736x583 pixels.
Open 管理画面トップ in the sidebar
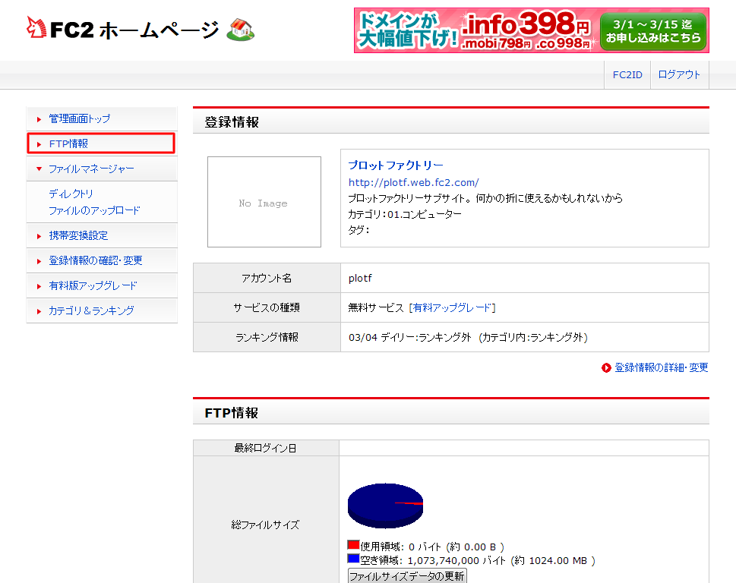tap(80, 118)
